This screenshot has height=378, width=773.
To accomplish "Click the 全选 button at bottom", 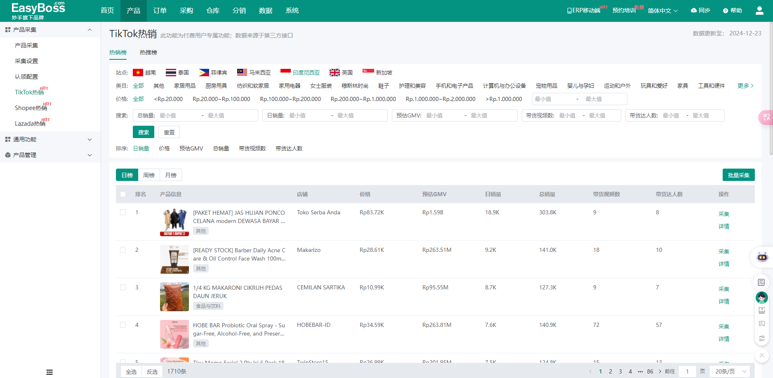I will 131,371.
